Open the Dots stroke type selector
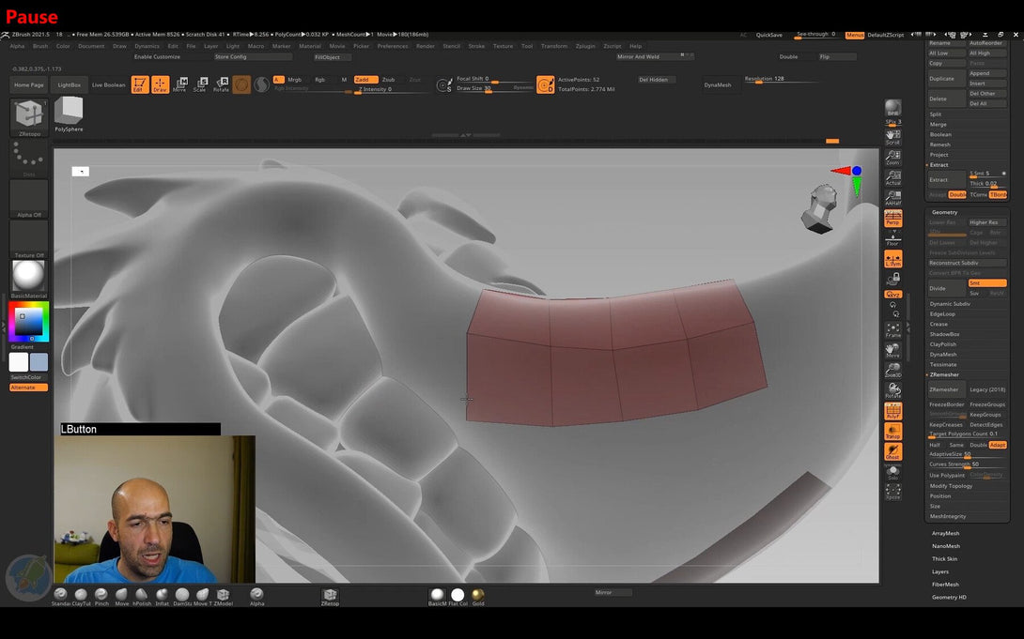Screen dimensions: 1024x639 tap(29, 159)
